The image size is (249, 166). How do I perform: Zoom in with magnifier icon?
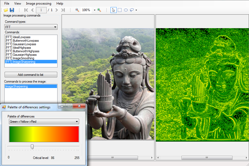coord(99,10)
